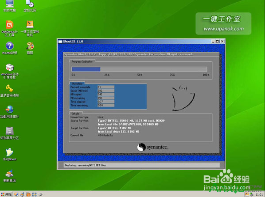Click the blue-framed quick-launch taskbar icon
Screen dimensions: 265x197
point(34,194)
